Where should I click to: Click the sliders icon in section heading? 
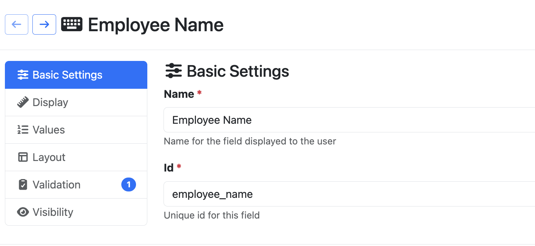coord(174,71)
